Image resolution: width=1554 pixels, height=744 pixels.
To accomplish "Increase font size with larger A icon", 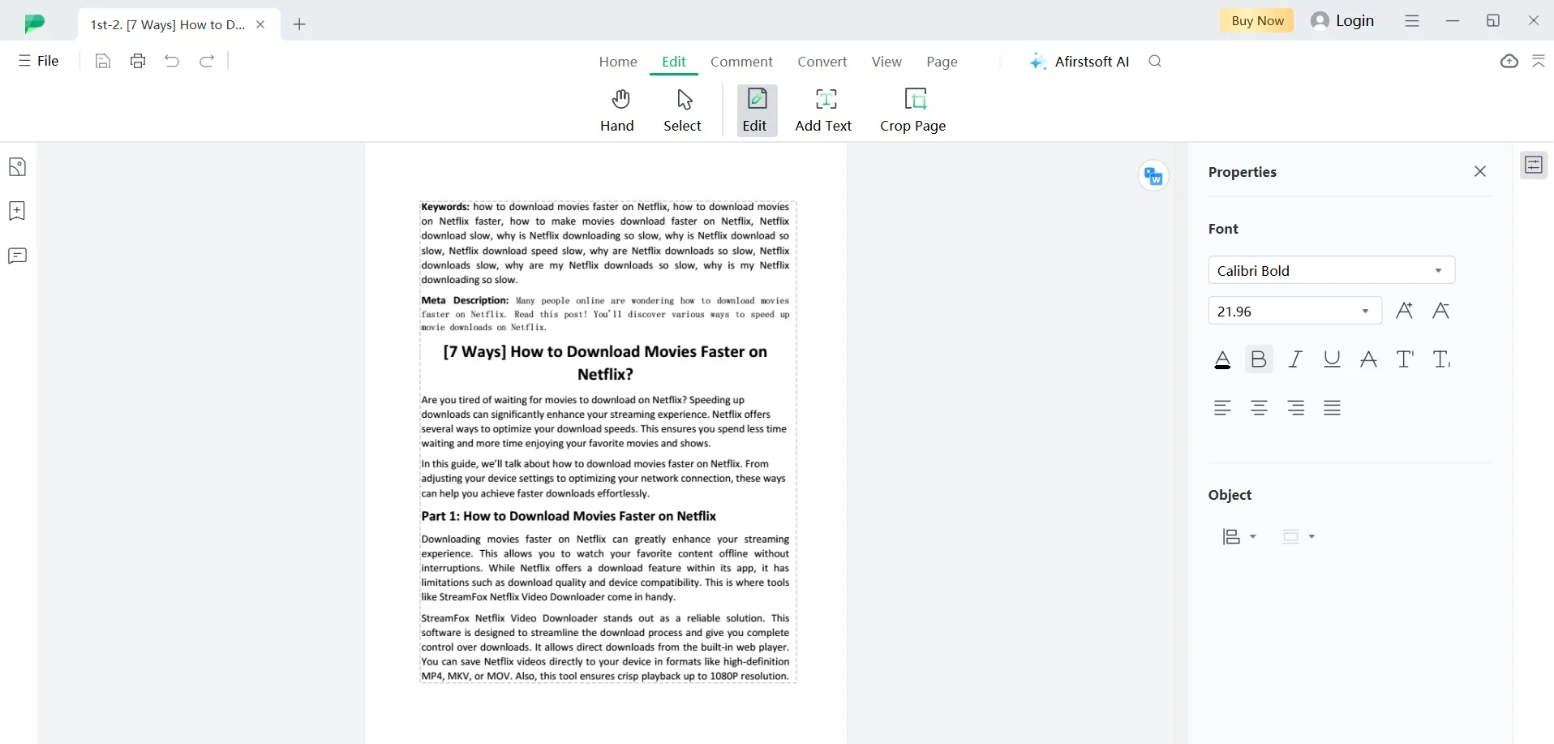I will (1405, 311).
